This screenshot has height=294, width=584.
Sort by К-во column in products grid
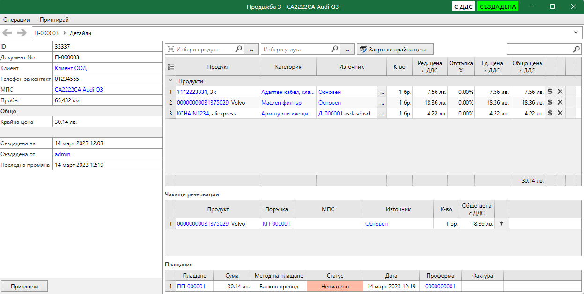pyautogui.click(x=399, y=67)
